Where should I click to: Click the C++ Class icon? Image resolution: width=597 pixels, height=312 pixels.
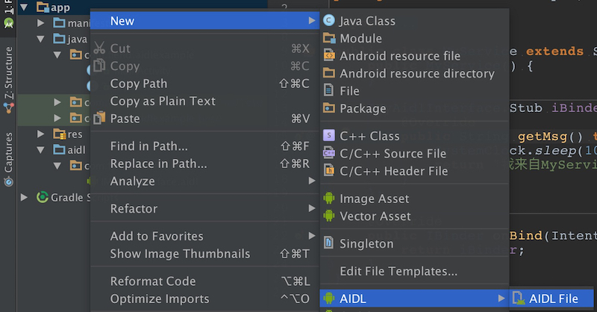(x=329, y=135)
